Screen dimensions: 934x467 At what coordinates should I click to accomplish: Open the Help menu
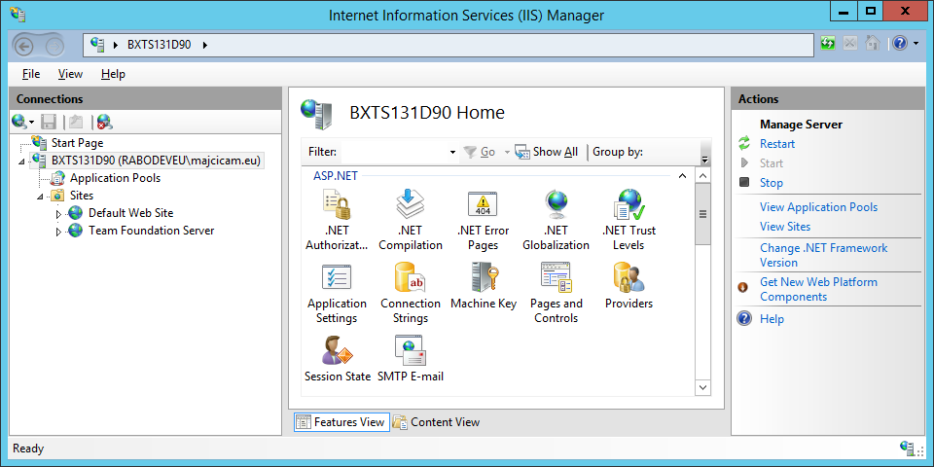click(x=113, y=74)
